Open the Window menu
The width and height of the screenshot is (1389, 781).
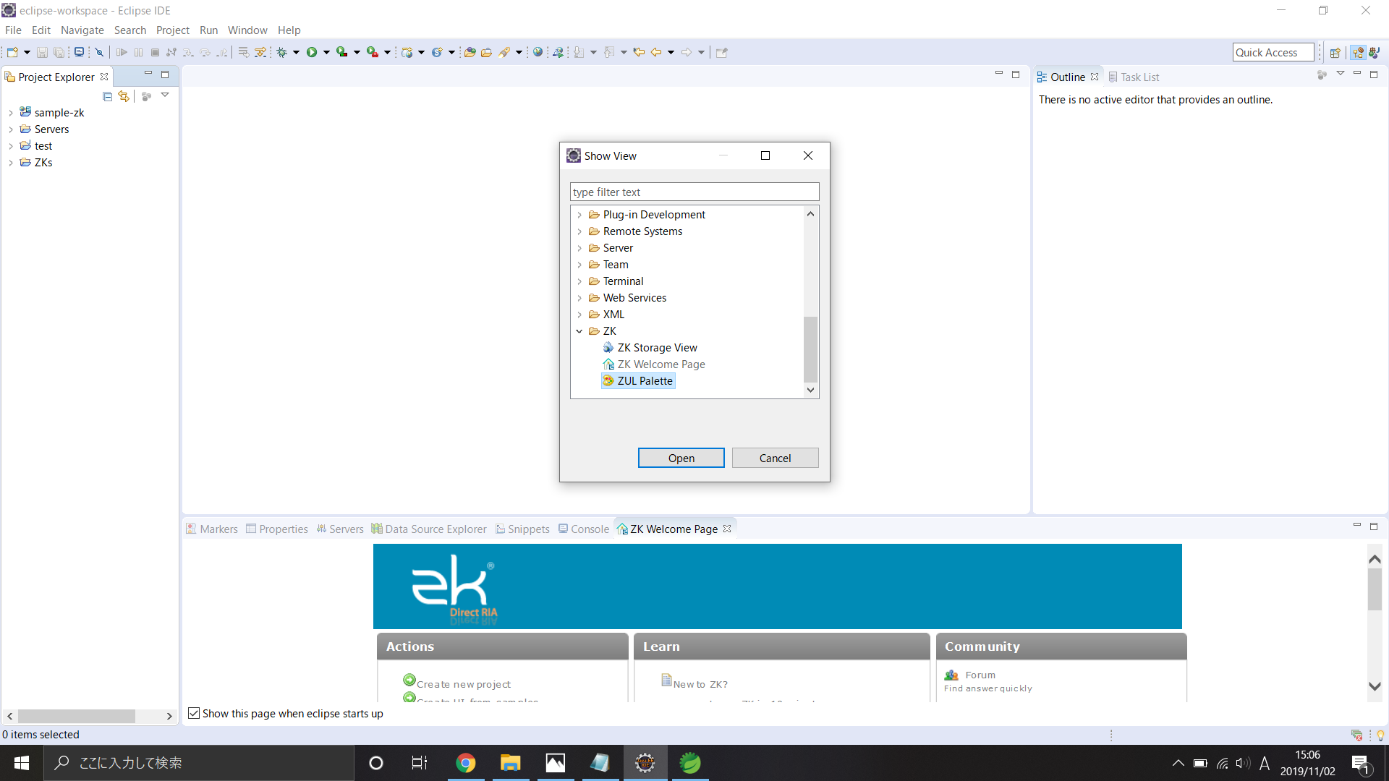tap(247, 30)
